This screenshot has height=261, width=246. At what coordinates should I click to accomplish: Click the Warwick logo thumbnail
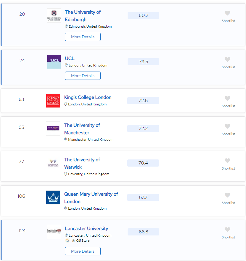pos(53,163)
